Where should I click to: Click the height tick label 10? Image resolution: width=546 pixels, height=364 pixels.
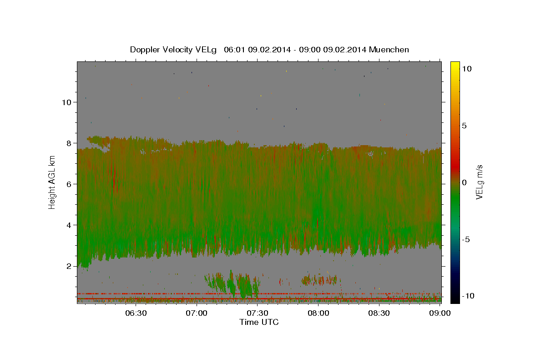pyautogui.click(x=66, y=102)
